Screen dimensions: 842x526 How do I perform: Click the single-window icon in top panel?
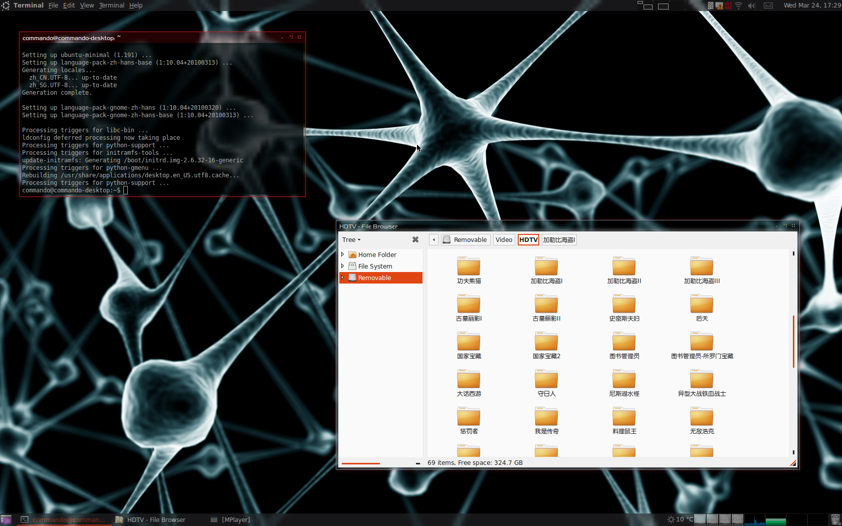[x=663, y=6]
